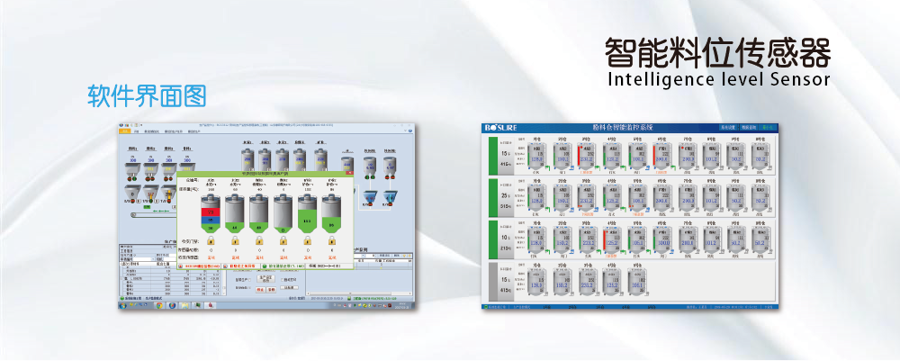Viewport: 900px width, 361px height.
Task: Click the green button at monitoring window top right
Action: coord(766,128)
